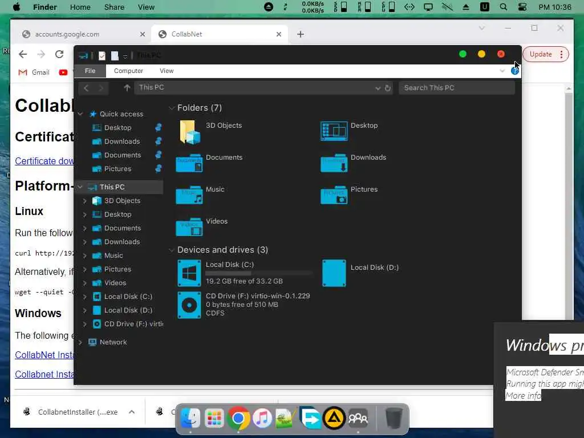Expand 3D Objects in navigation tree
Viewport: 584px width, 438px height.
pos(84,201)
